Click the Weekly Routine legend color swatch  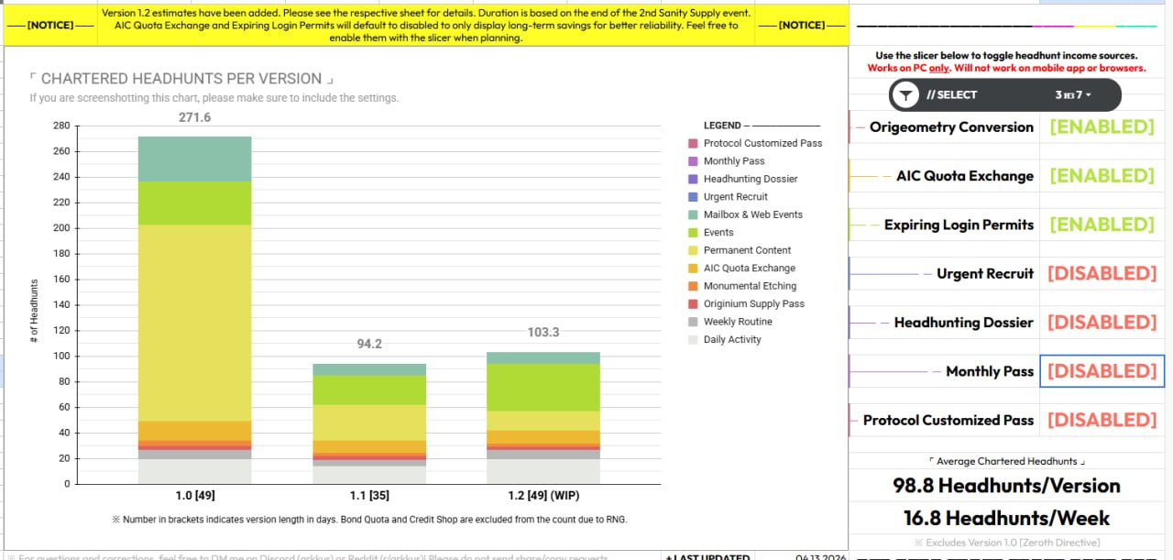tap(693, 322)
